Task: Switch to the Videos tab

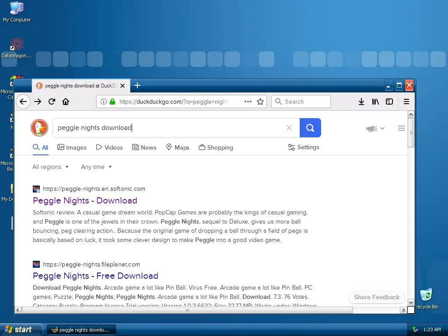Action: [109, 147]
